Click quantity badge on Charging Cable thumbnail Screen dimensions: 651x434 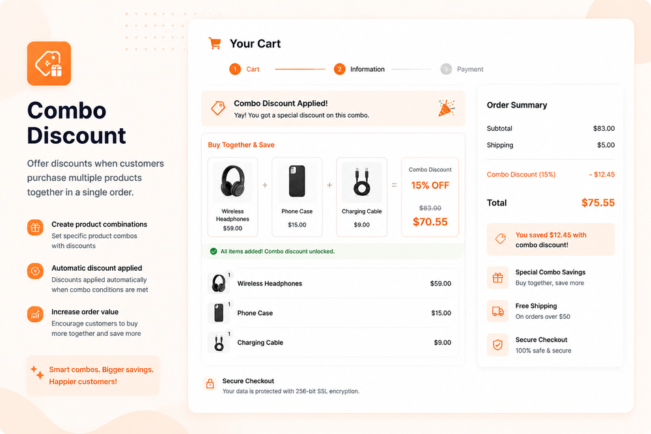[x=229, y=334]
